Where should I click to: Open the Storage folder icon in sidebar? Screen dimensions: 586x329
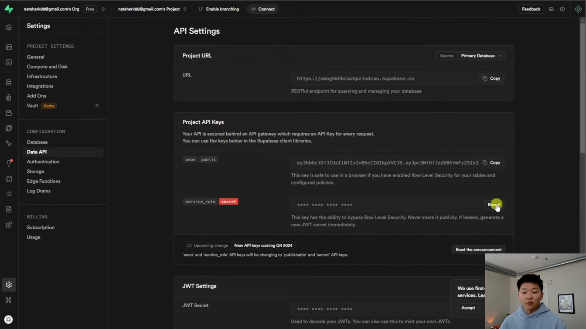pyautogui.click(x=9, y=113)
